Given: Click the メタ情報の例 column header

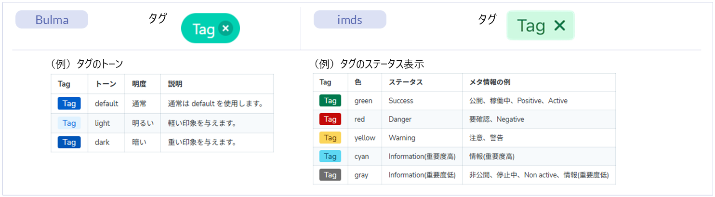Looking at the screenshot, I should (x=490, y=82).
